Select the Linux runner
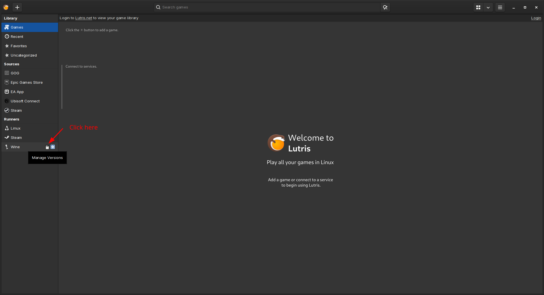This screenshot has width=544, height=295. tap(15, 128)
